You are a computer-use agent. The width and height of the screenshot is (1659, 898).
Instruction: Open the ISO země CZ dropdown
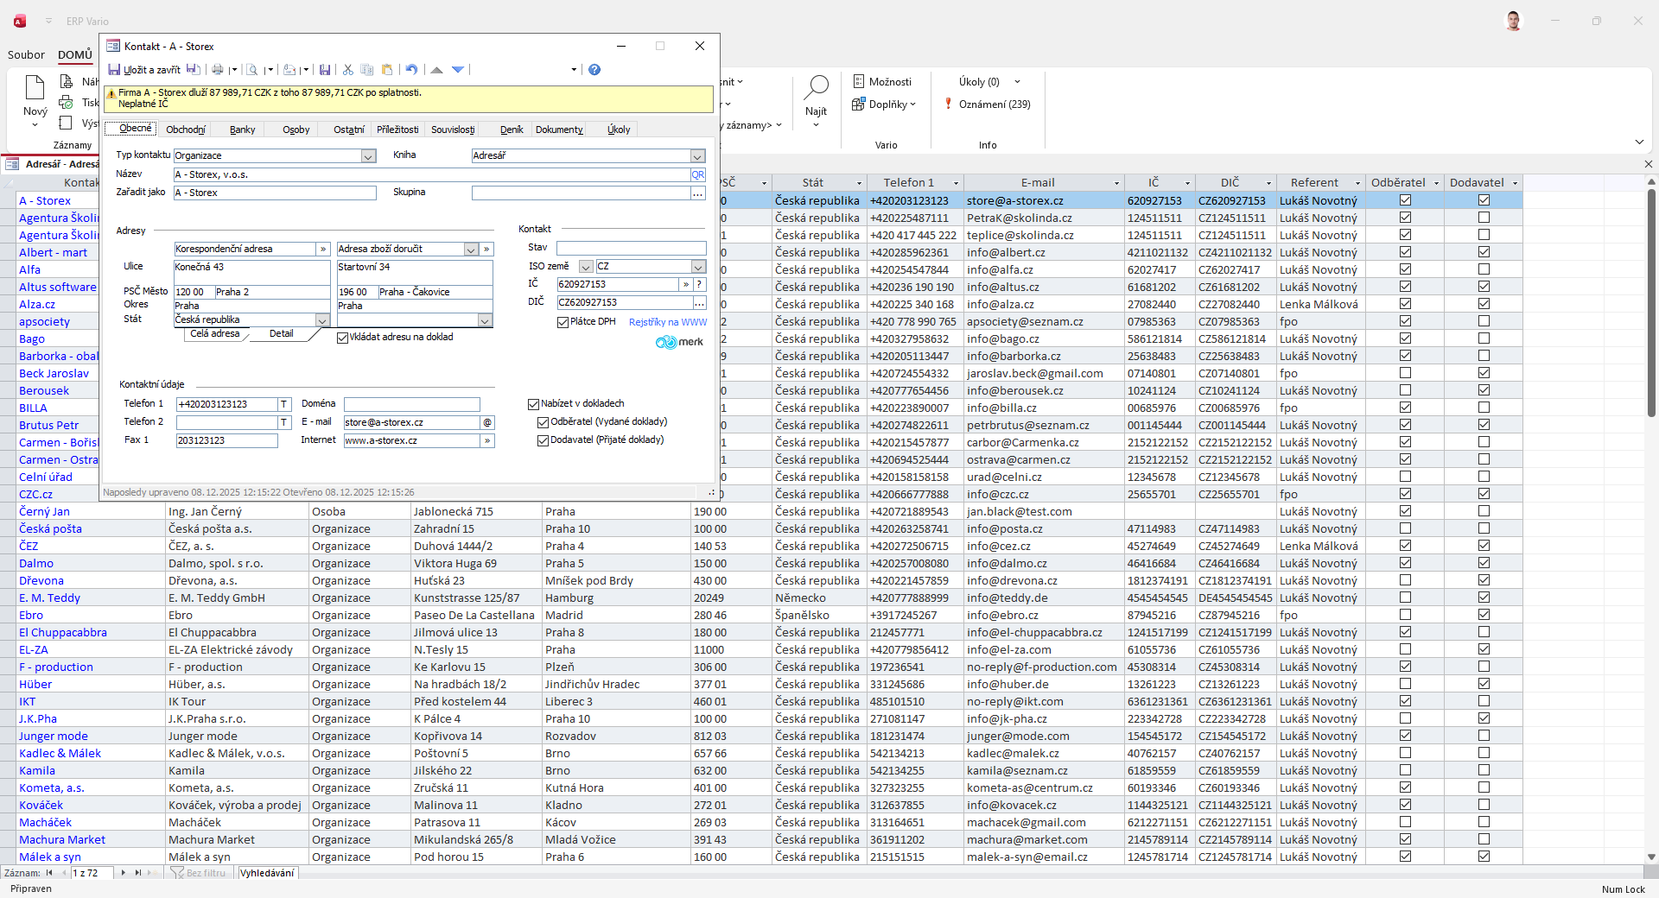[698, 267]
